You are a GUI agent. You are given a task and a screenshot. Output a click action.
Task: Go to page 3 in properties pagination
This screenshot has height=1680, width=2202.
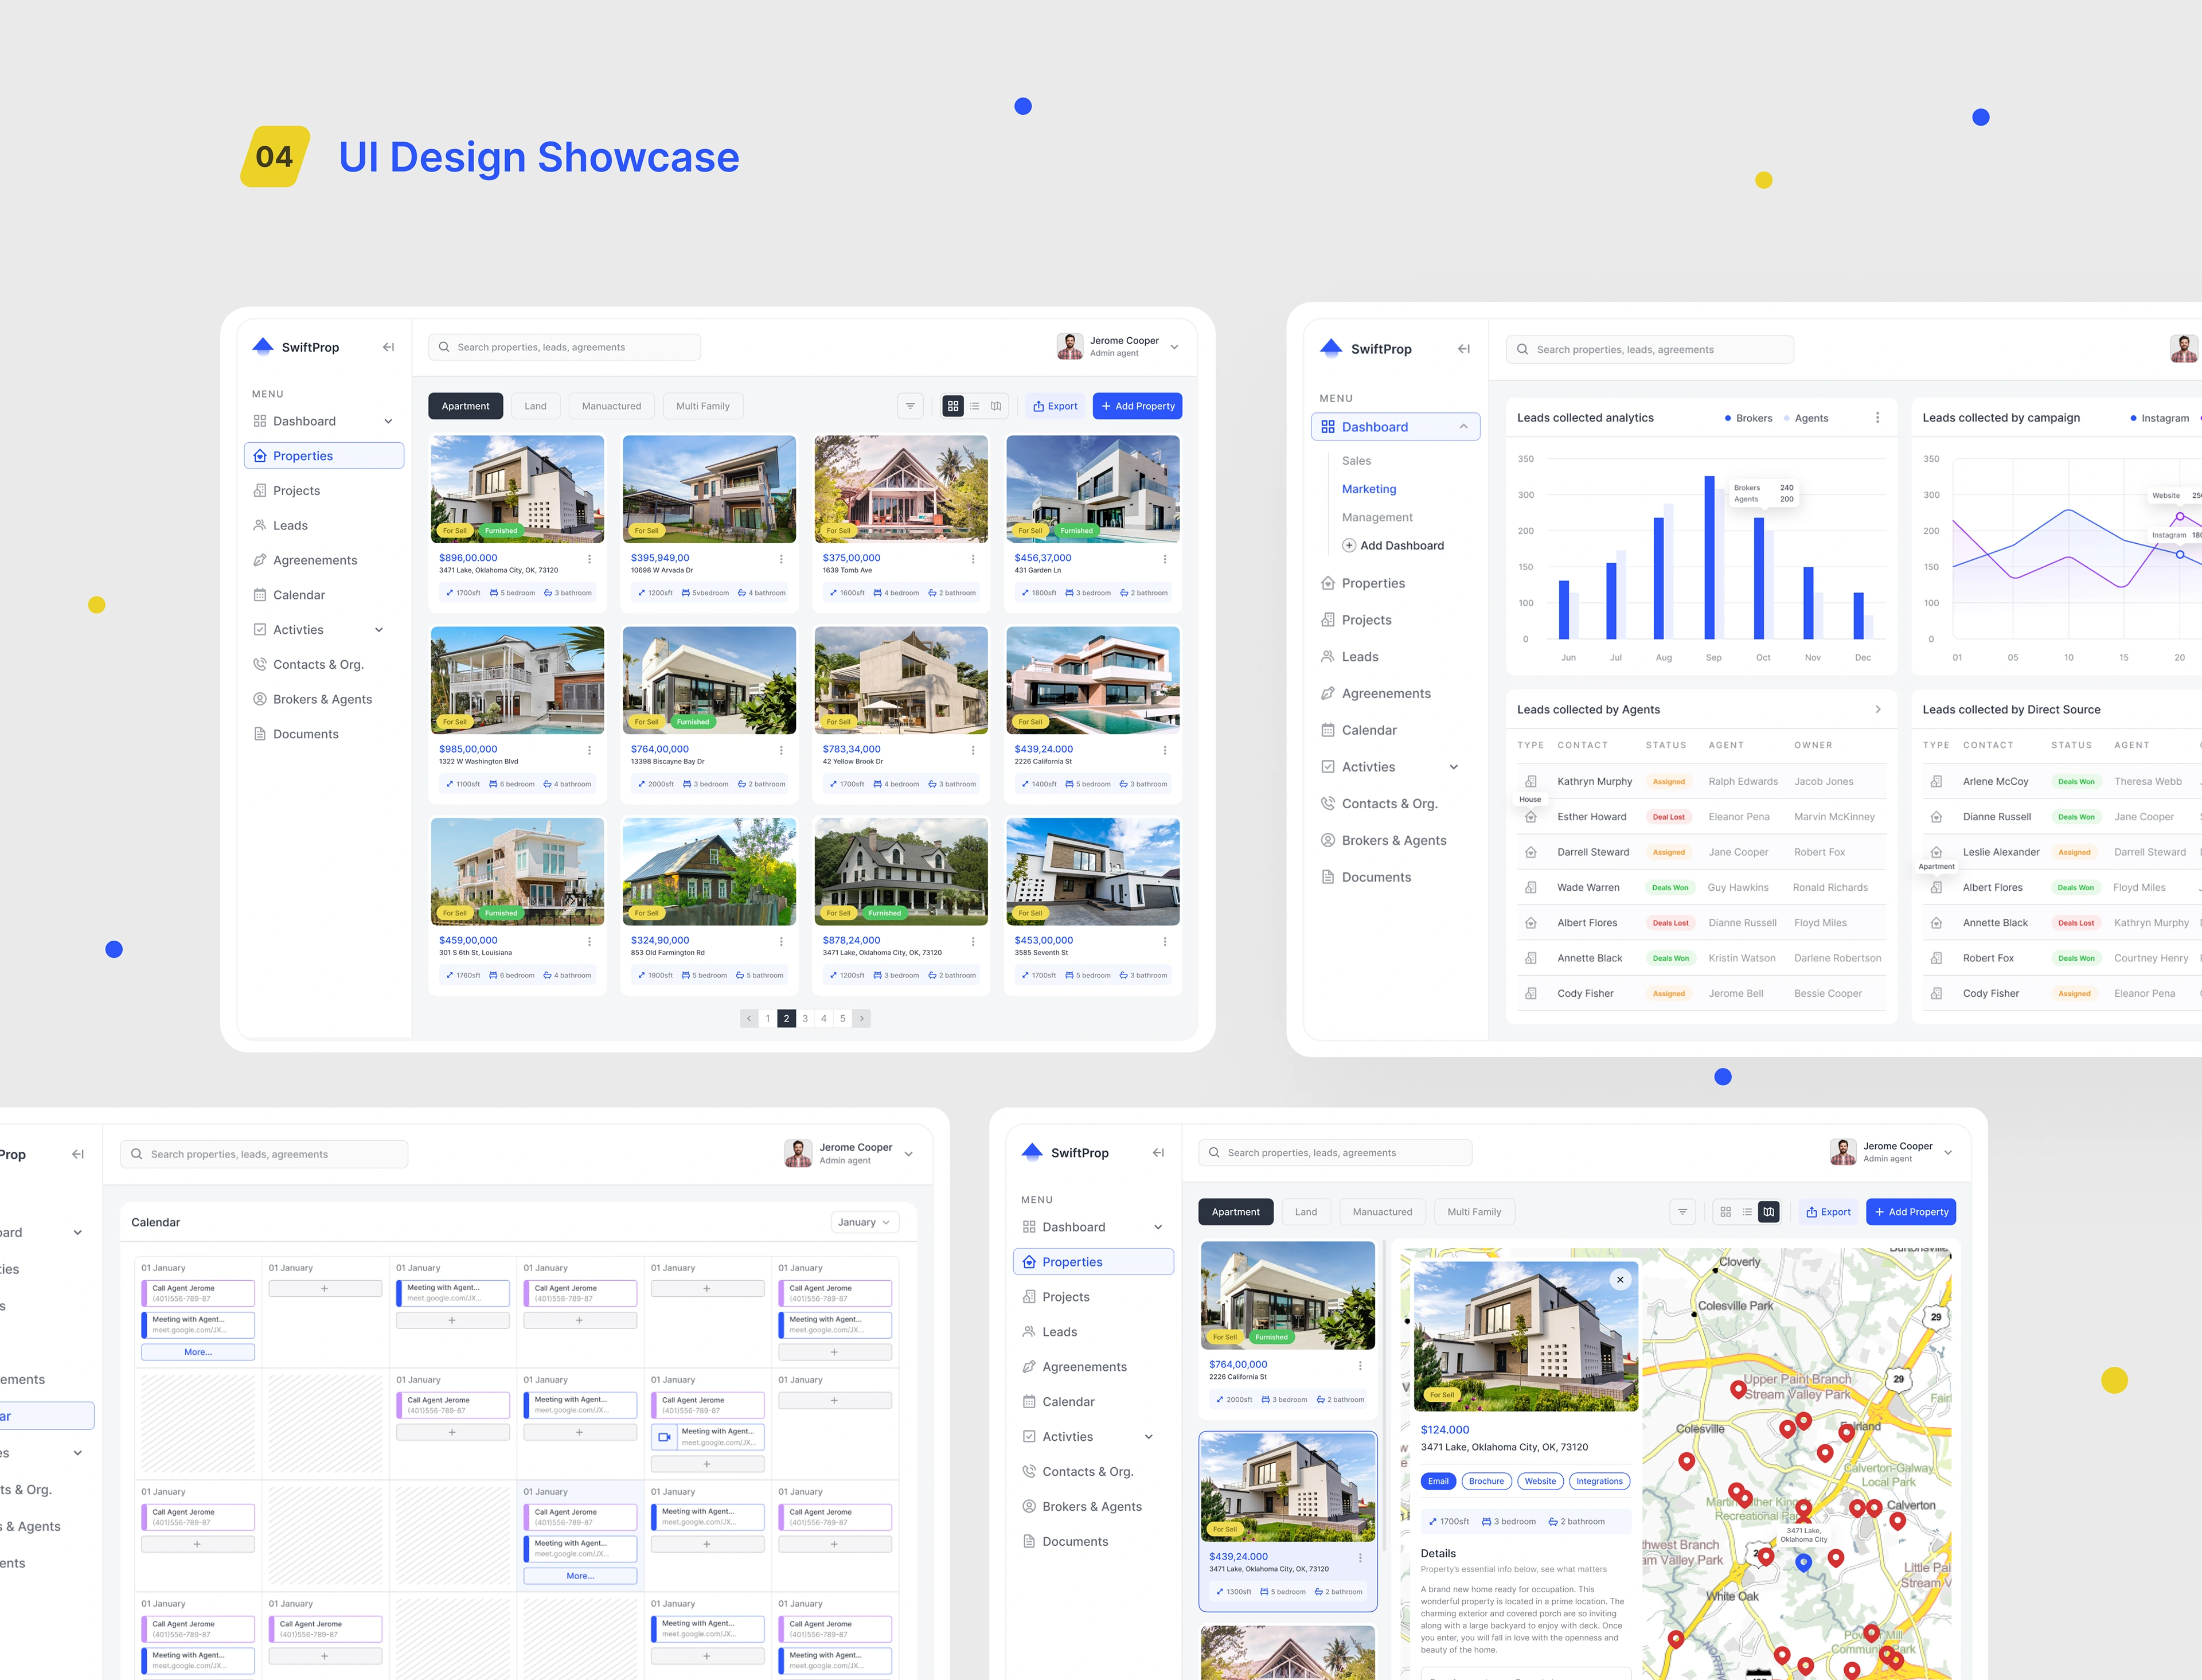point(805,1019)
